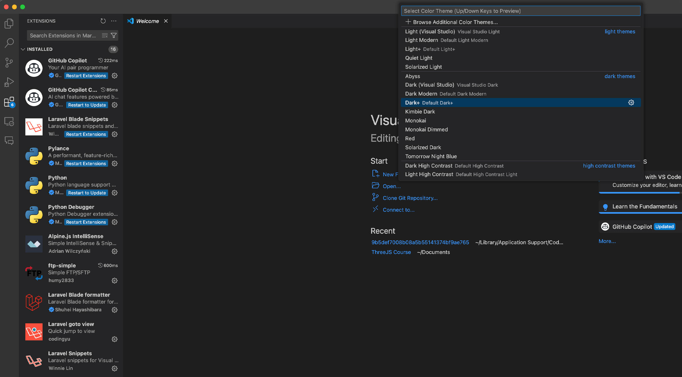The height and width of the screenshot is (377, 682).
Task: Click Restart to Update for Python
Action: 87,193
